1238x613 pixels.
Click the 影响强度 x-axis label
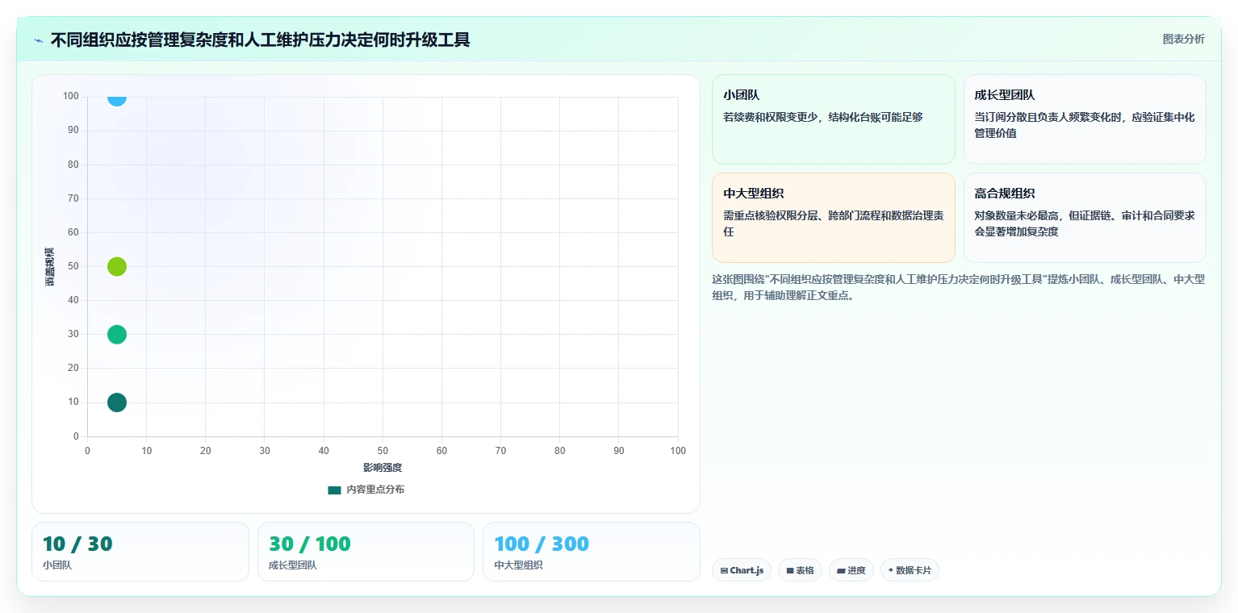(x=383, y=468)
